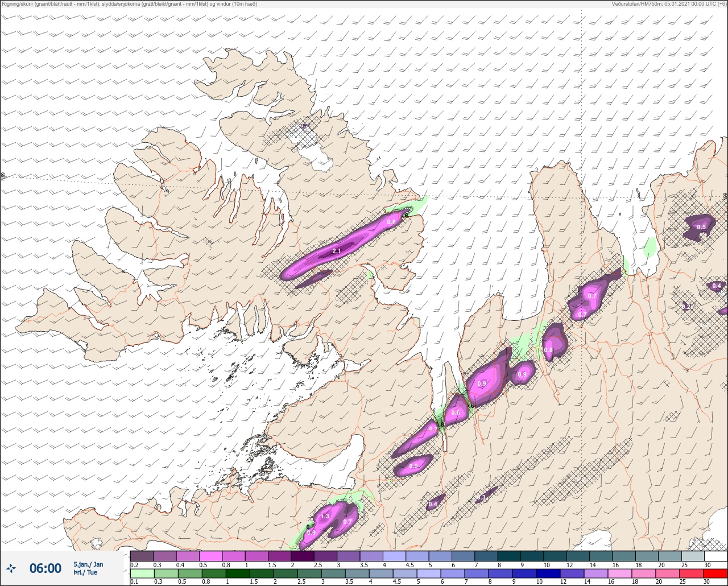Viewport: 728px width, 586px height.
Task: Click the 0.3 snowfall value on map
Action: pyautogui.click(x=482, y=497)
